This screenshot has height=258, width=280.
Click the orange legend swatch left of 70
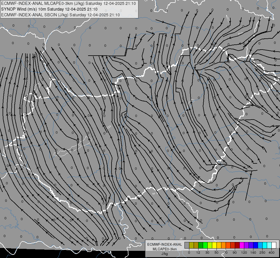pyautogui.click(x=224, y=245)
